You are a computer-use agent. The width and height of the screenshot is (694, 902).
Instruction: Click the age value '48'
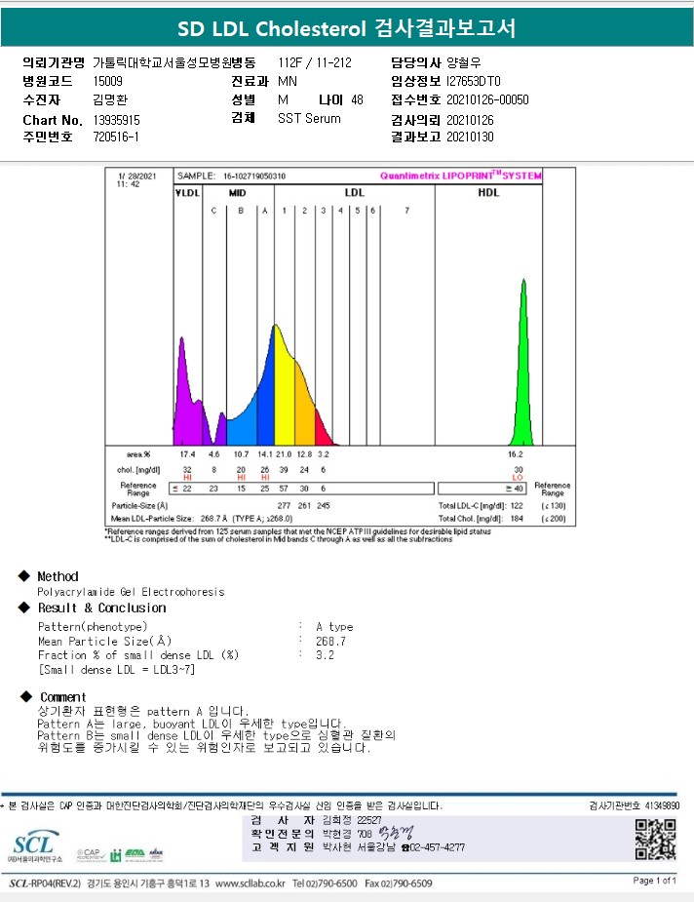(x=357, y=99)
